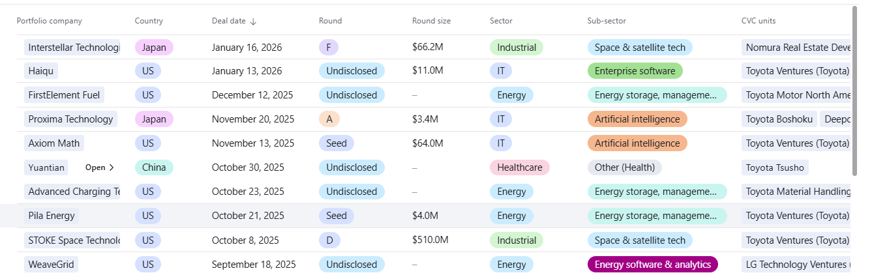This screenshot has height=275, width=872.
Task: Open the Haiqu portfolio company
Action: coord(41,70)
